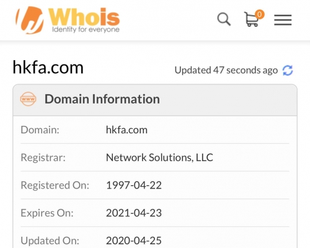
Task: Click the www globe icon
Action: click(x=28, y=99)
